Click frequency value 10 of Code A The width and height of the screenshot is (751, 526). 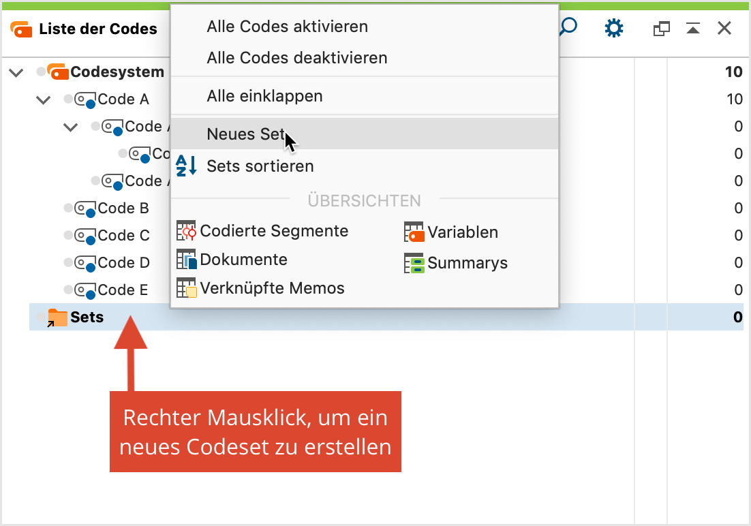(734, 99)
